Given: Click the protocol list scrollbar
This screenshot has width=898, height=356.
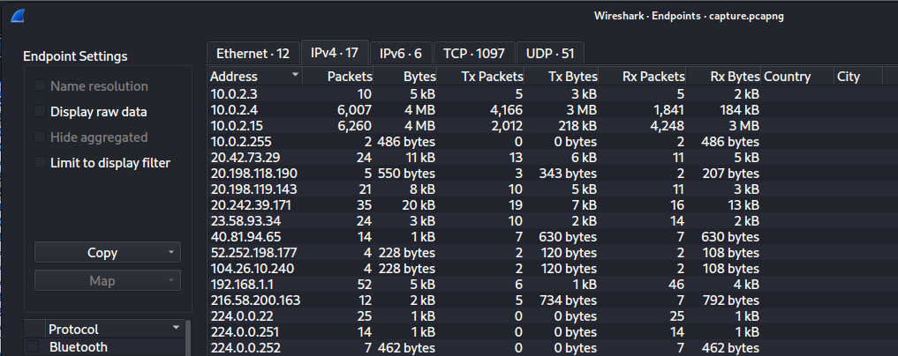Looking at the screenshot, I should tap(188, 337).
